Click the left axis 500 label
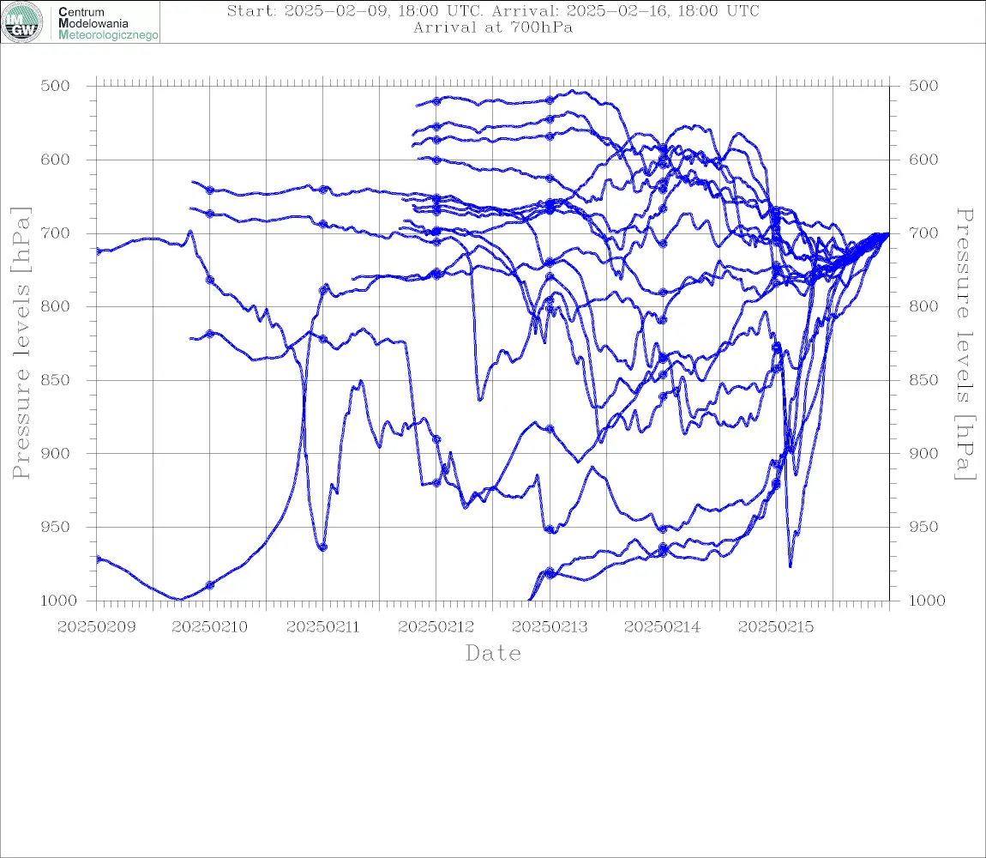The image size is (986, 858). [56, 86]
